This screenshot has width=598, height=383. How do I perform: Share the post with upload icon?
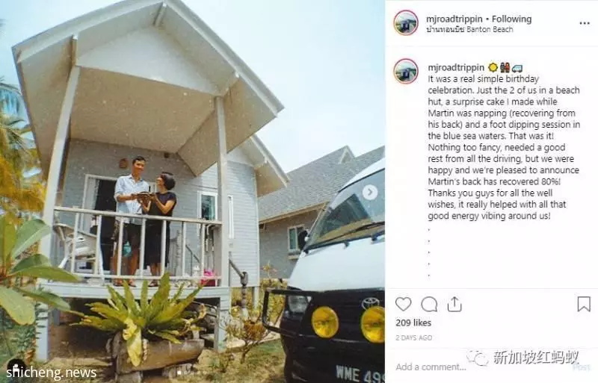click(454, 304)
